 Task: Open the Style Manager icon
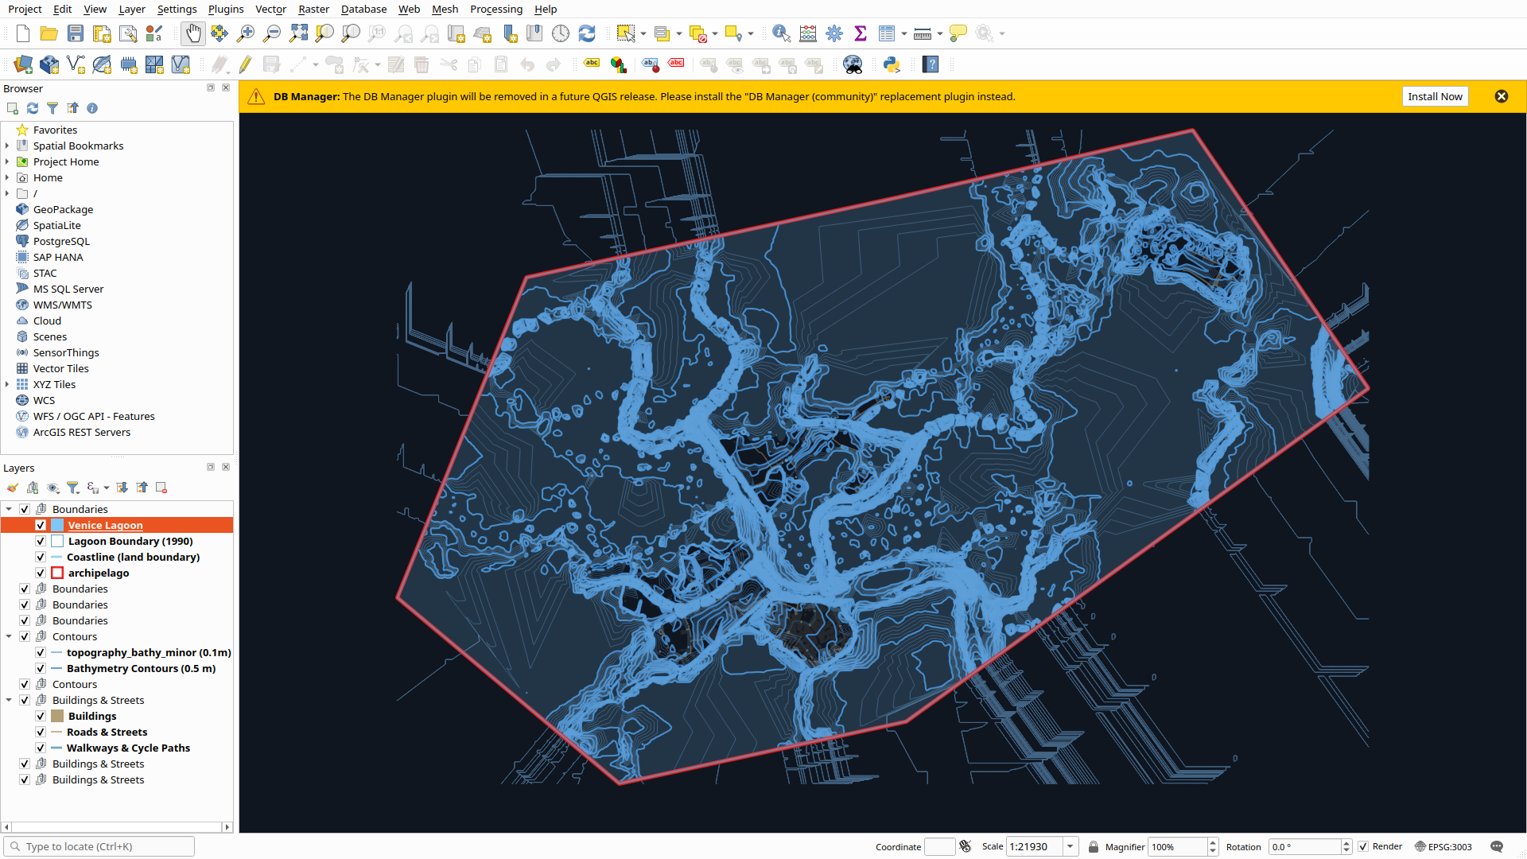[154, 33]
